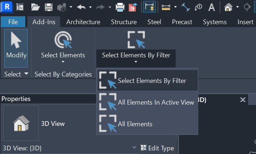Viewport: 256px width, 154px height.
Task: Open the Properties type selector dropdown chevron
Action: click(134, 147)
